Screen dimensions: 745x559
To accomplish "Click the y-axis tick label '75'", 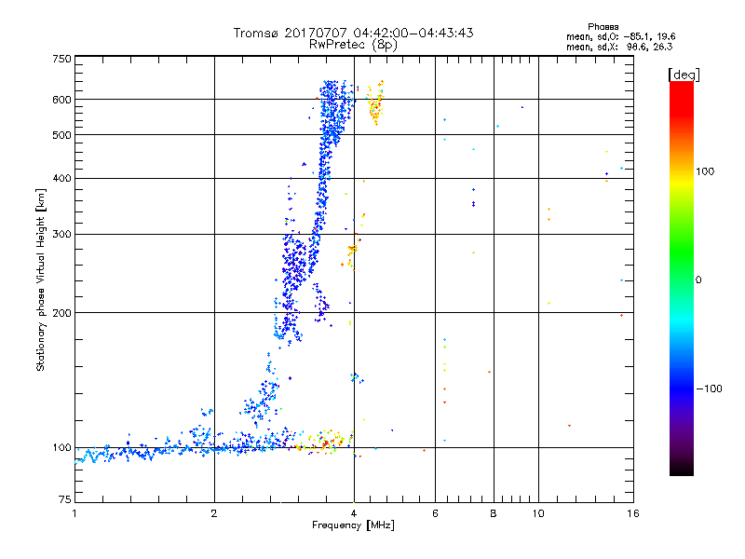I will (x=65, y=499).
